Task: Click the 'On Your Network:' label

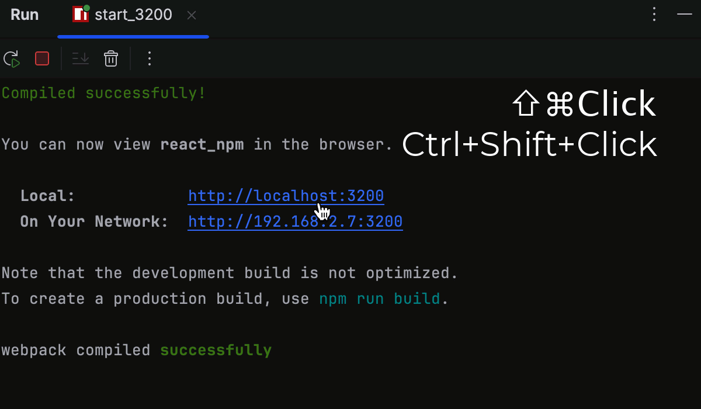Action: [x=94, y=222]
